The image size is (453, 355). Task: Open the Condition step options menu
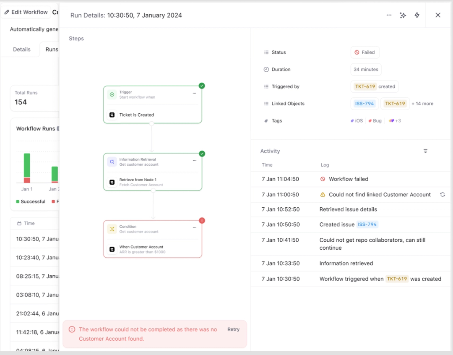[195, 228]
